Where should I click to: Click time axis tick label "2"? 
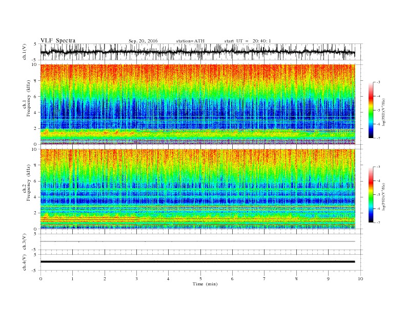point(105,279)
